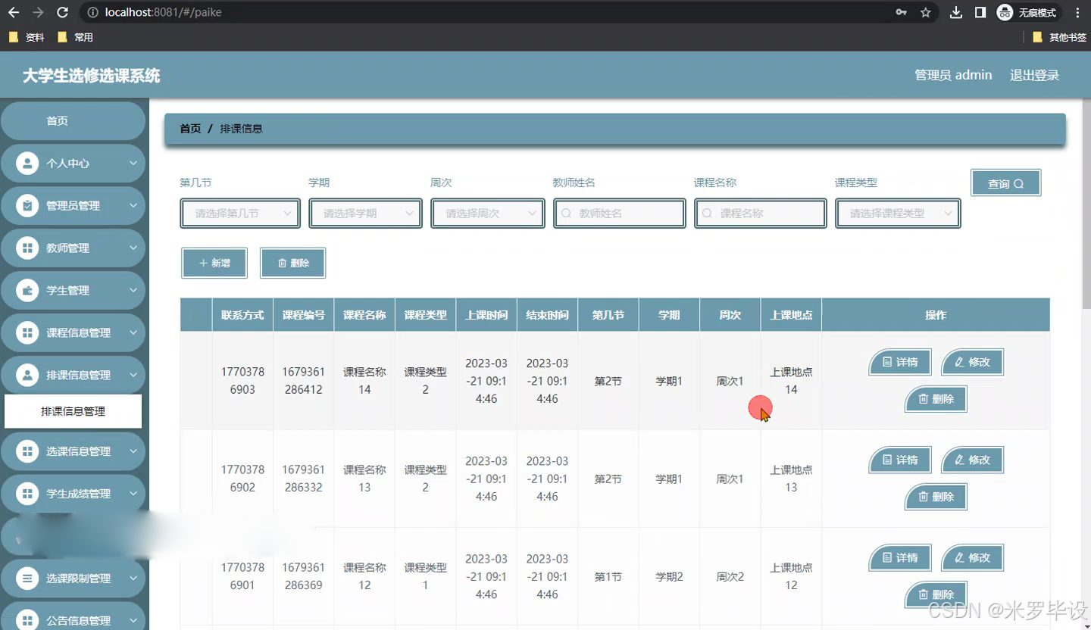Click the 教师管理 grid icon
The image size is (1091, 630).
point(27,248)
